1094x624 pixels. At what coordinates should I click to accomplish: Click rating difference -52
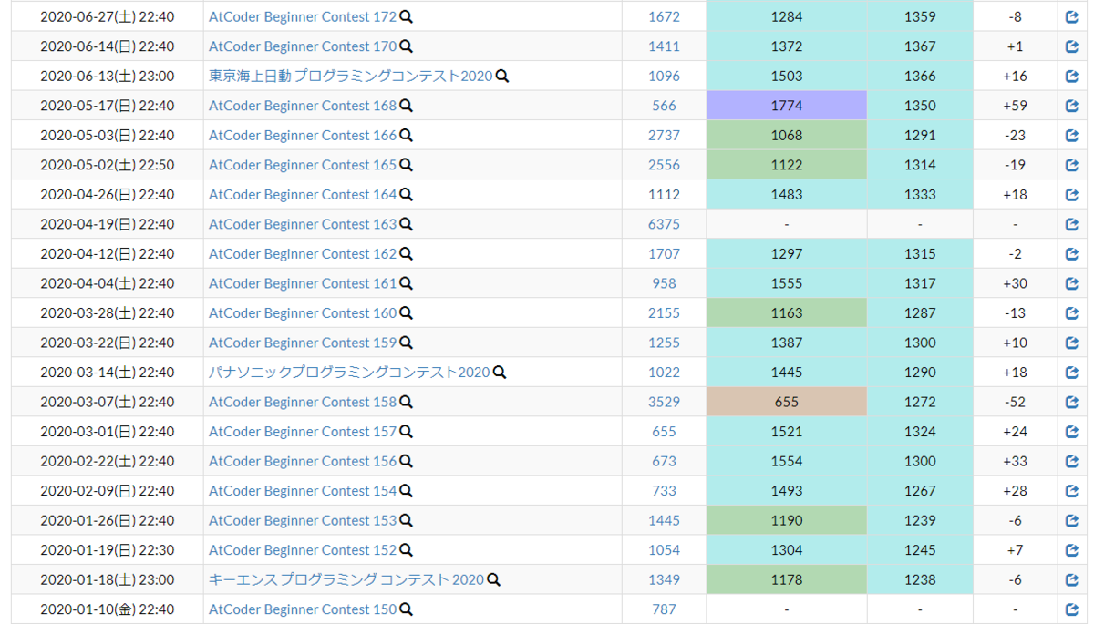(x=1015, y=402)
